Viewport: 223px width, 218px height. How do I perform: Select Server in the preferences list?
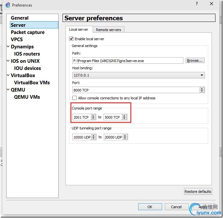34,25
